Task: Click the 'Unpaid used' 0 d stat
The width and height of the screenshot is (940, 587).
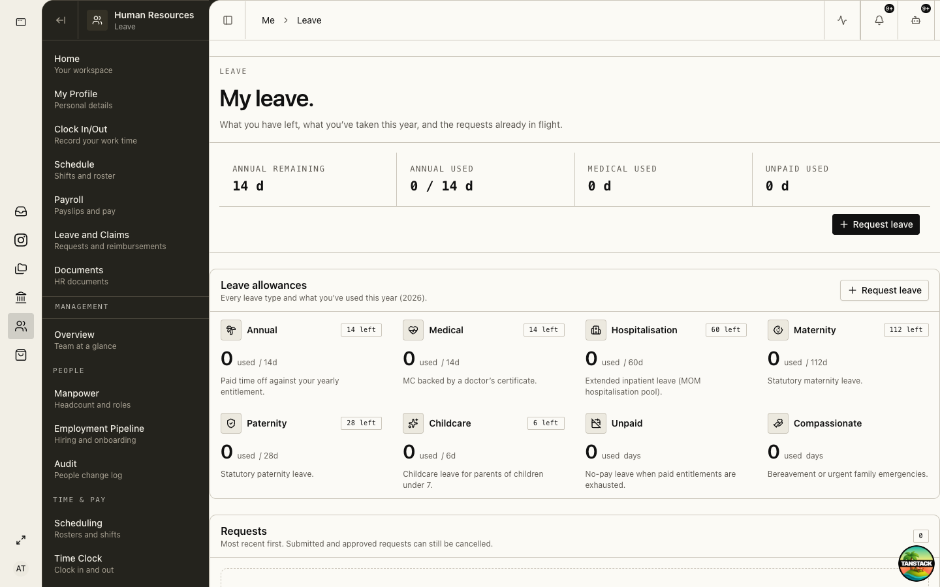Action: pyautogui.click(x=841, y=179)
